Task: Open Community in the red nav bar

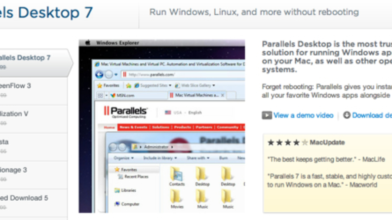Action: point(227,127)
